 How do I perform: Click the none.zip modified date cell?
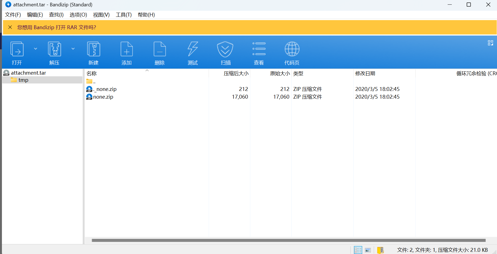[x=377, y=97]
